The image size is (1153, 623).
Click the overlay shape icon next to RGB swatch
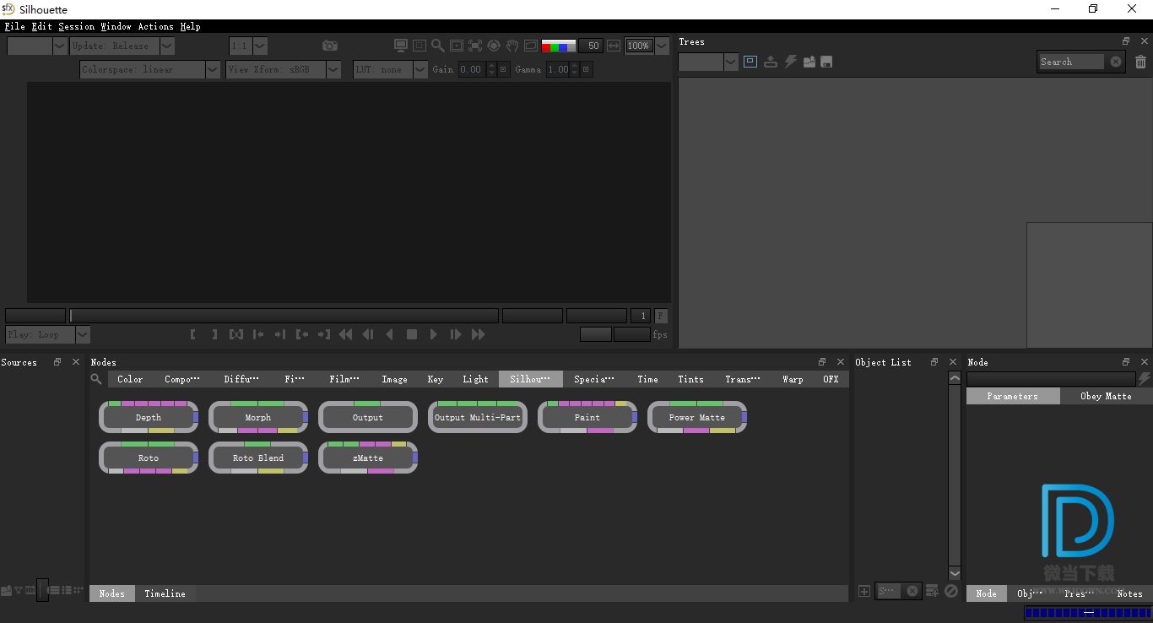click(x=531, y=46)
